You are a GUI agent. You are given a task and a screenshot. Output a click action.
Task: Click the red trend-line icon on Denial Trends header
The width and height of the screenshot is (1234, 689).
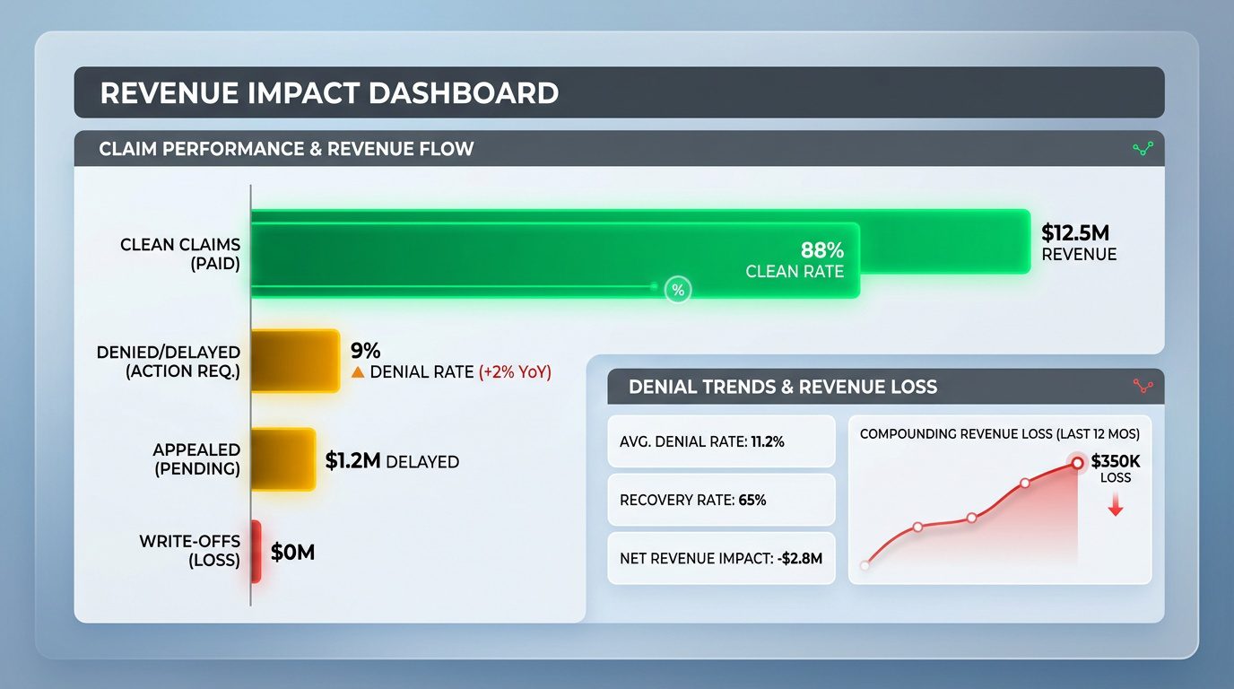[1141, 387]
